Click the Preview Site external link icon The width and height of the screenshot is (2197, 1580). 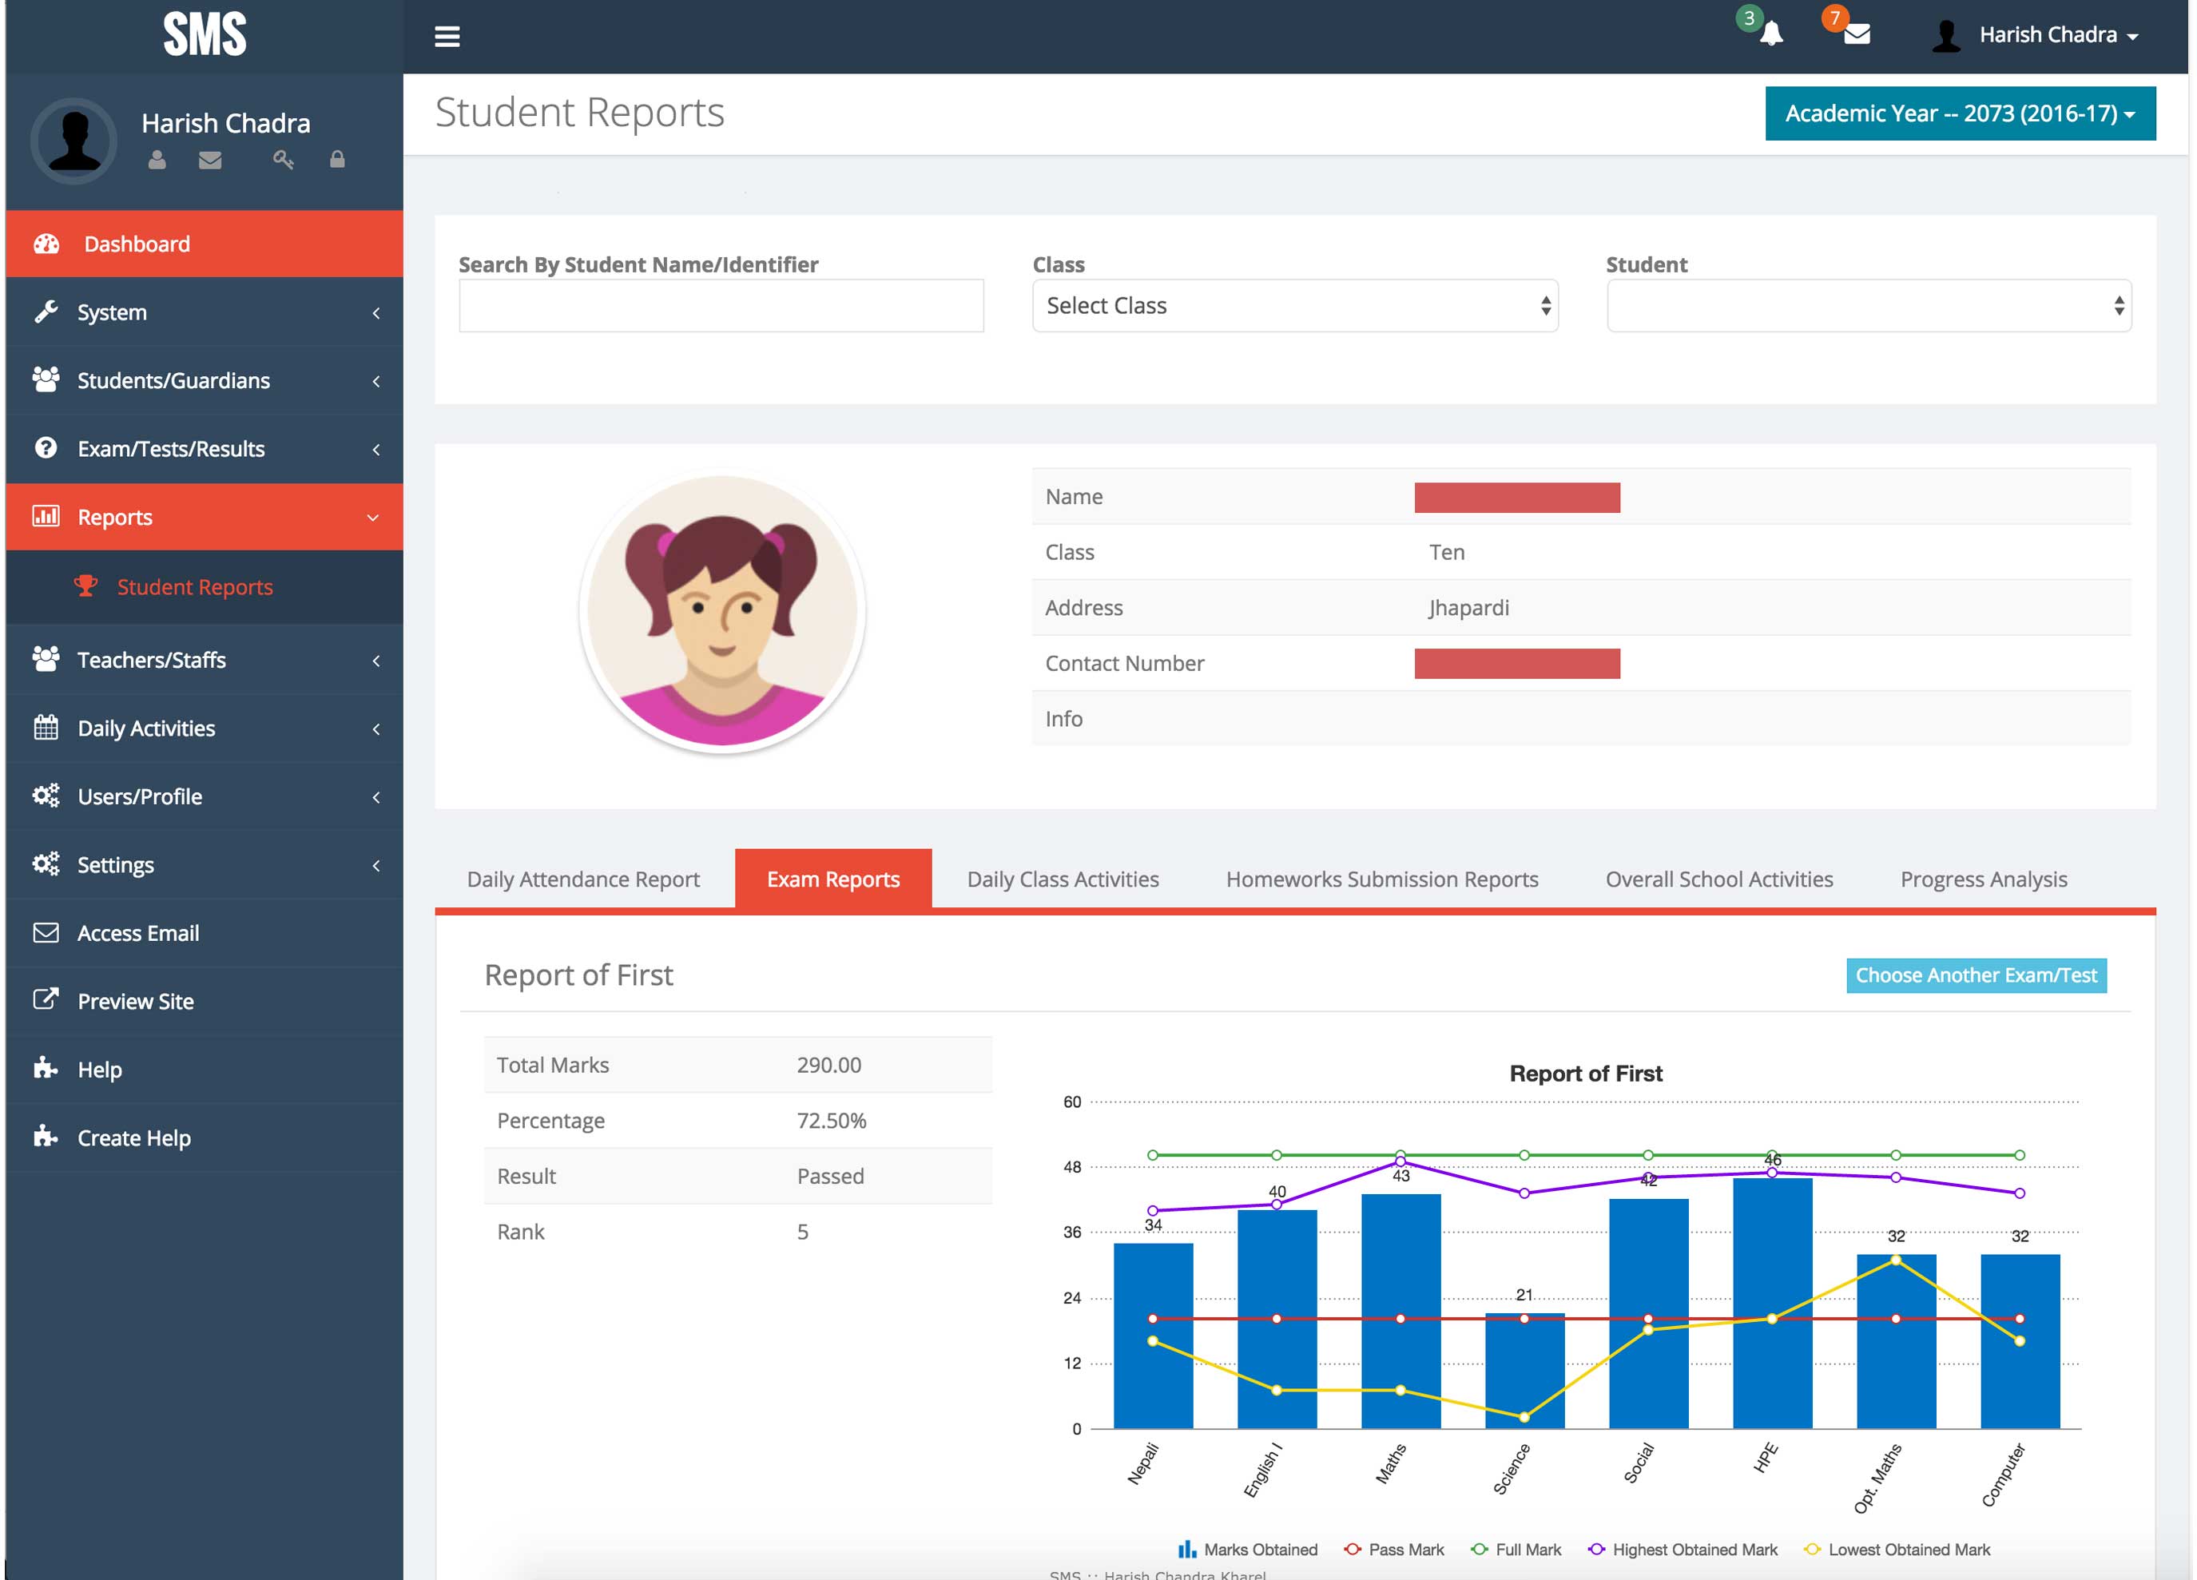point(46,1000)
